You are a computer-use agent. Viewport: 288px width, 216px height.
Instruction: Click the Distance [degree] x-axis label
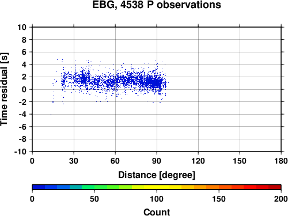tap(157, 175)
